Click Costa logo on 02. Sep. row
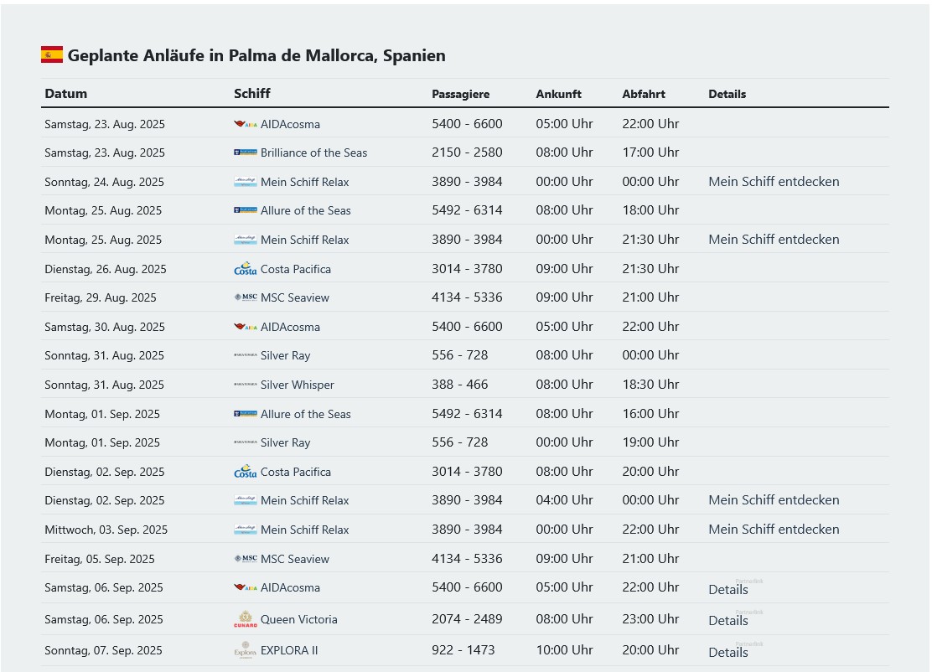This screenshot has height=672, width=932. tap(246, 472)
